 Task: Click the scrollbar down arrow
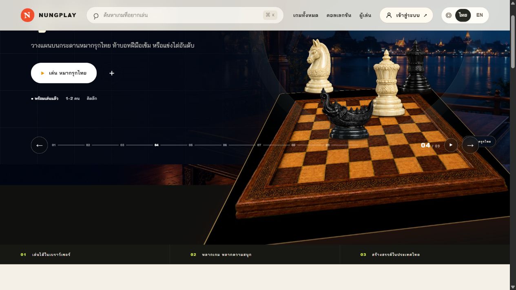(x=513, y=287)
